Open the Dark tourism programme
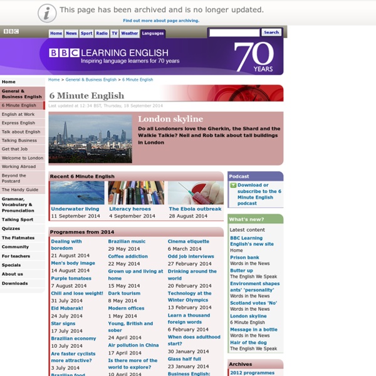This screenshot has width=376, height=376. [x=124, y=293]
